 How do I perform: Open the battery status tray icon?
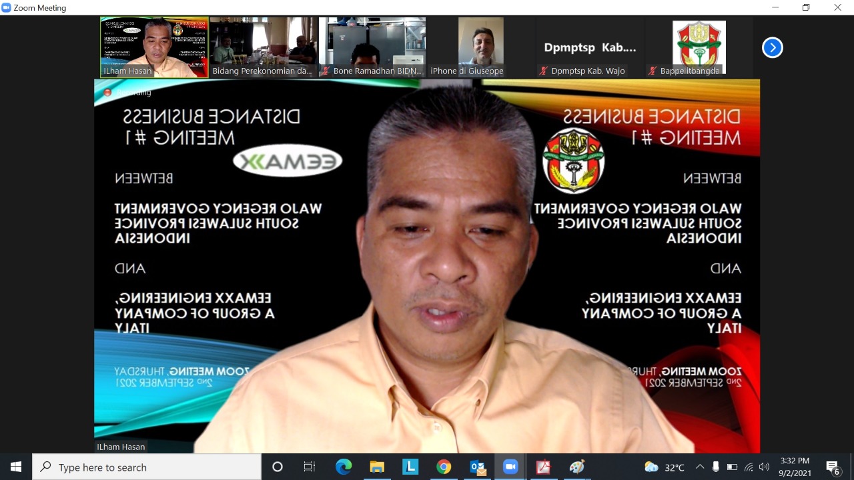pos(732,467)
